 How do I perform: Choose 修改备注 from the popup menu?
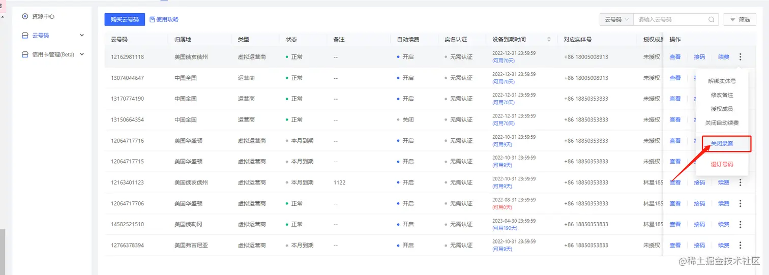(x=722, y=95)
